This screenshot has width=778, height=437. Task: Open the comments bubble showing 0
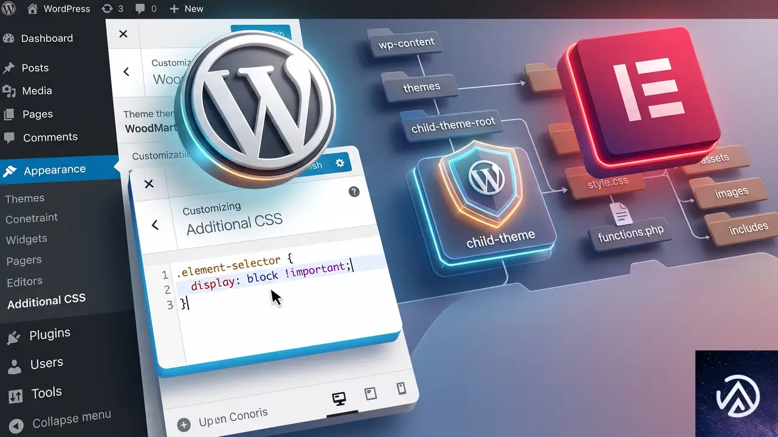146,8
